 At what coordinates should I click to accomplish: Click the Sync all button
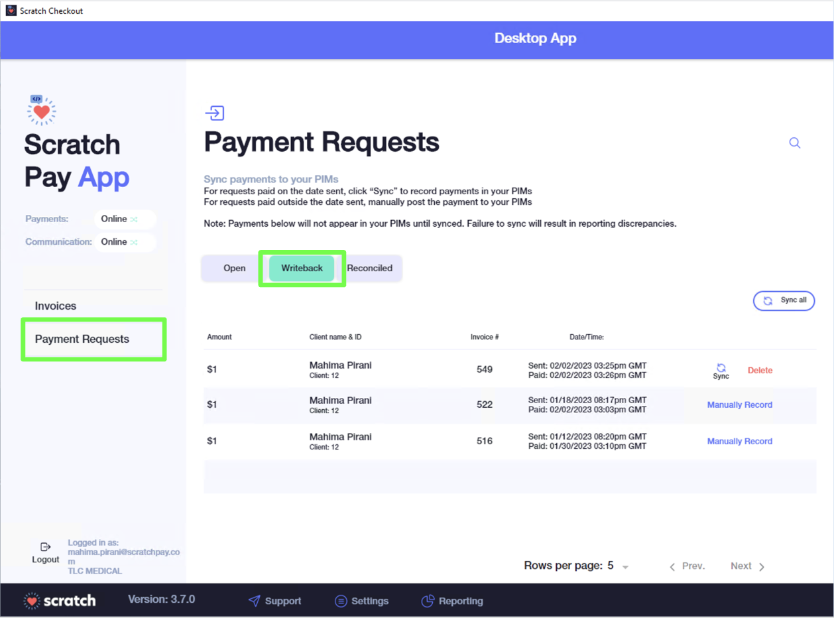(784, 300)
